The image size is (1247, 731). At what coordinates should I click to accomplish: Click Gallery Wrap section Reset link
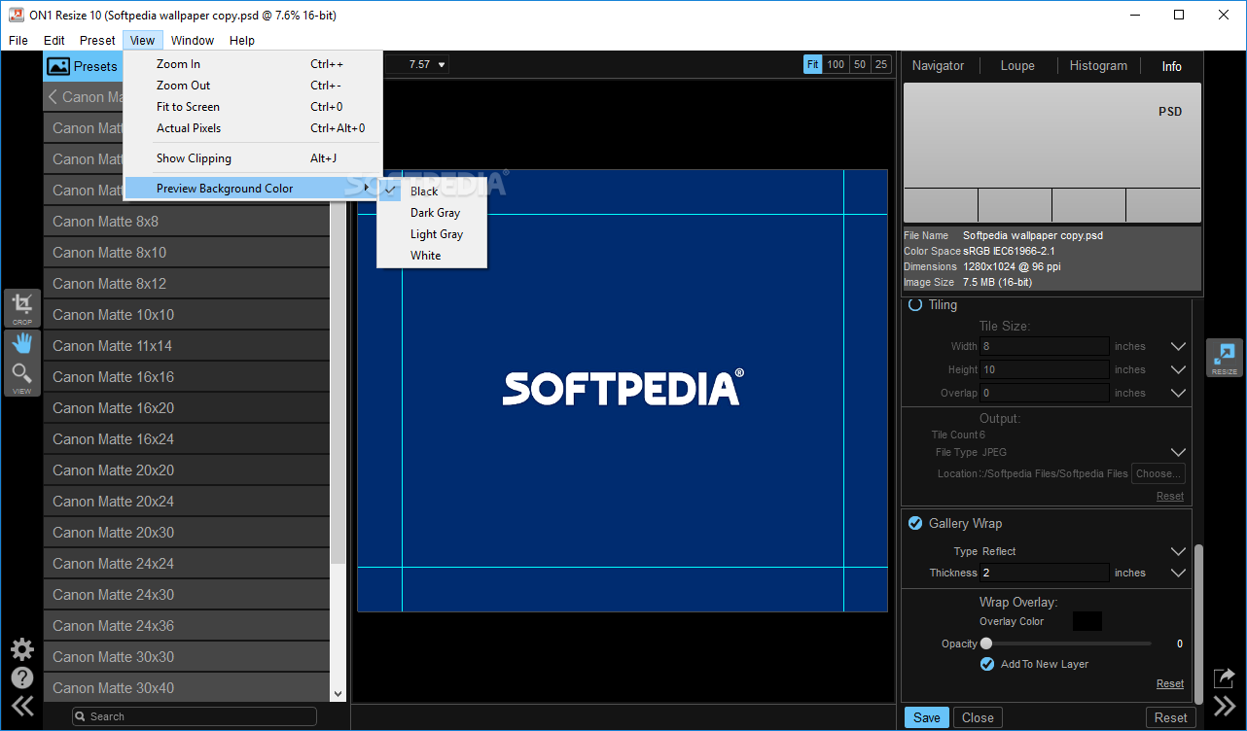pos(1170,683)
